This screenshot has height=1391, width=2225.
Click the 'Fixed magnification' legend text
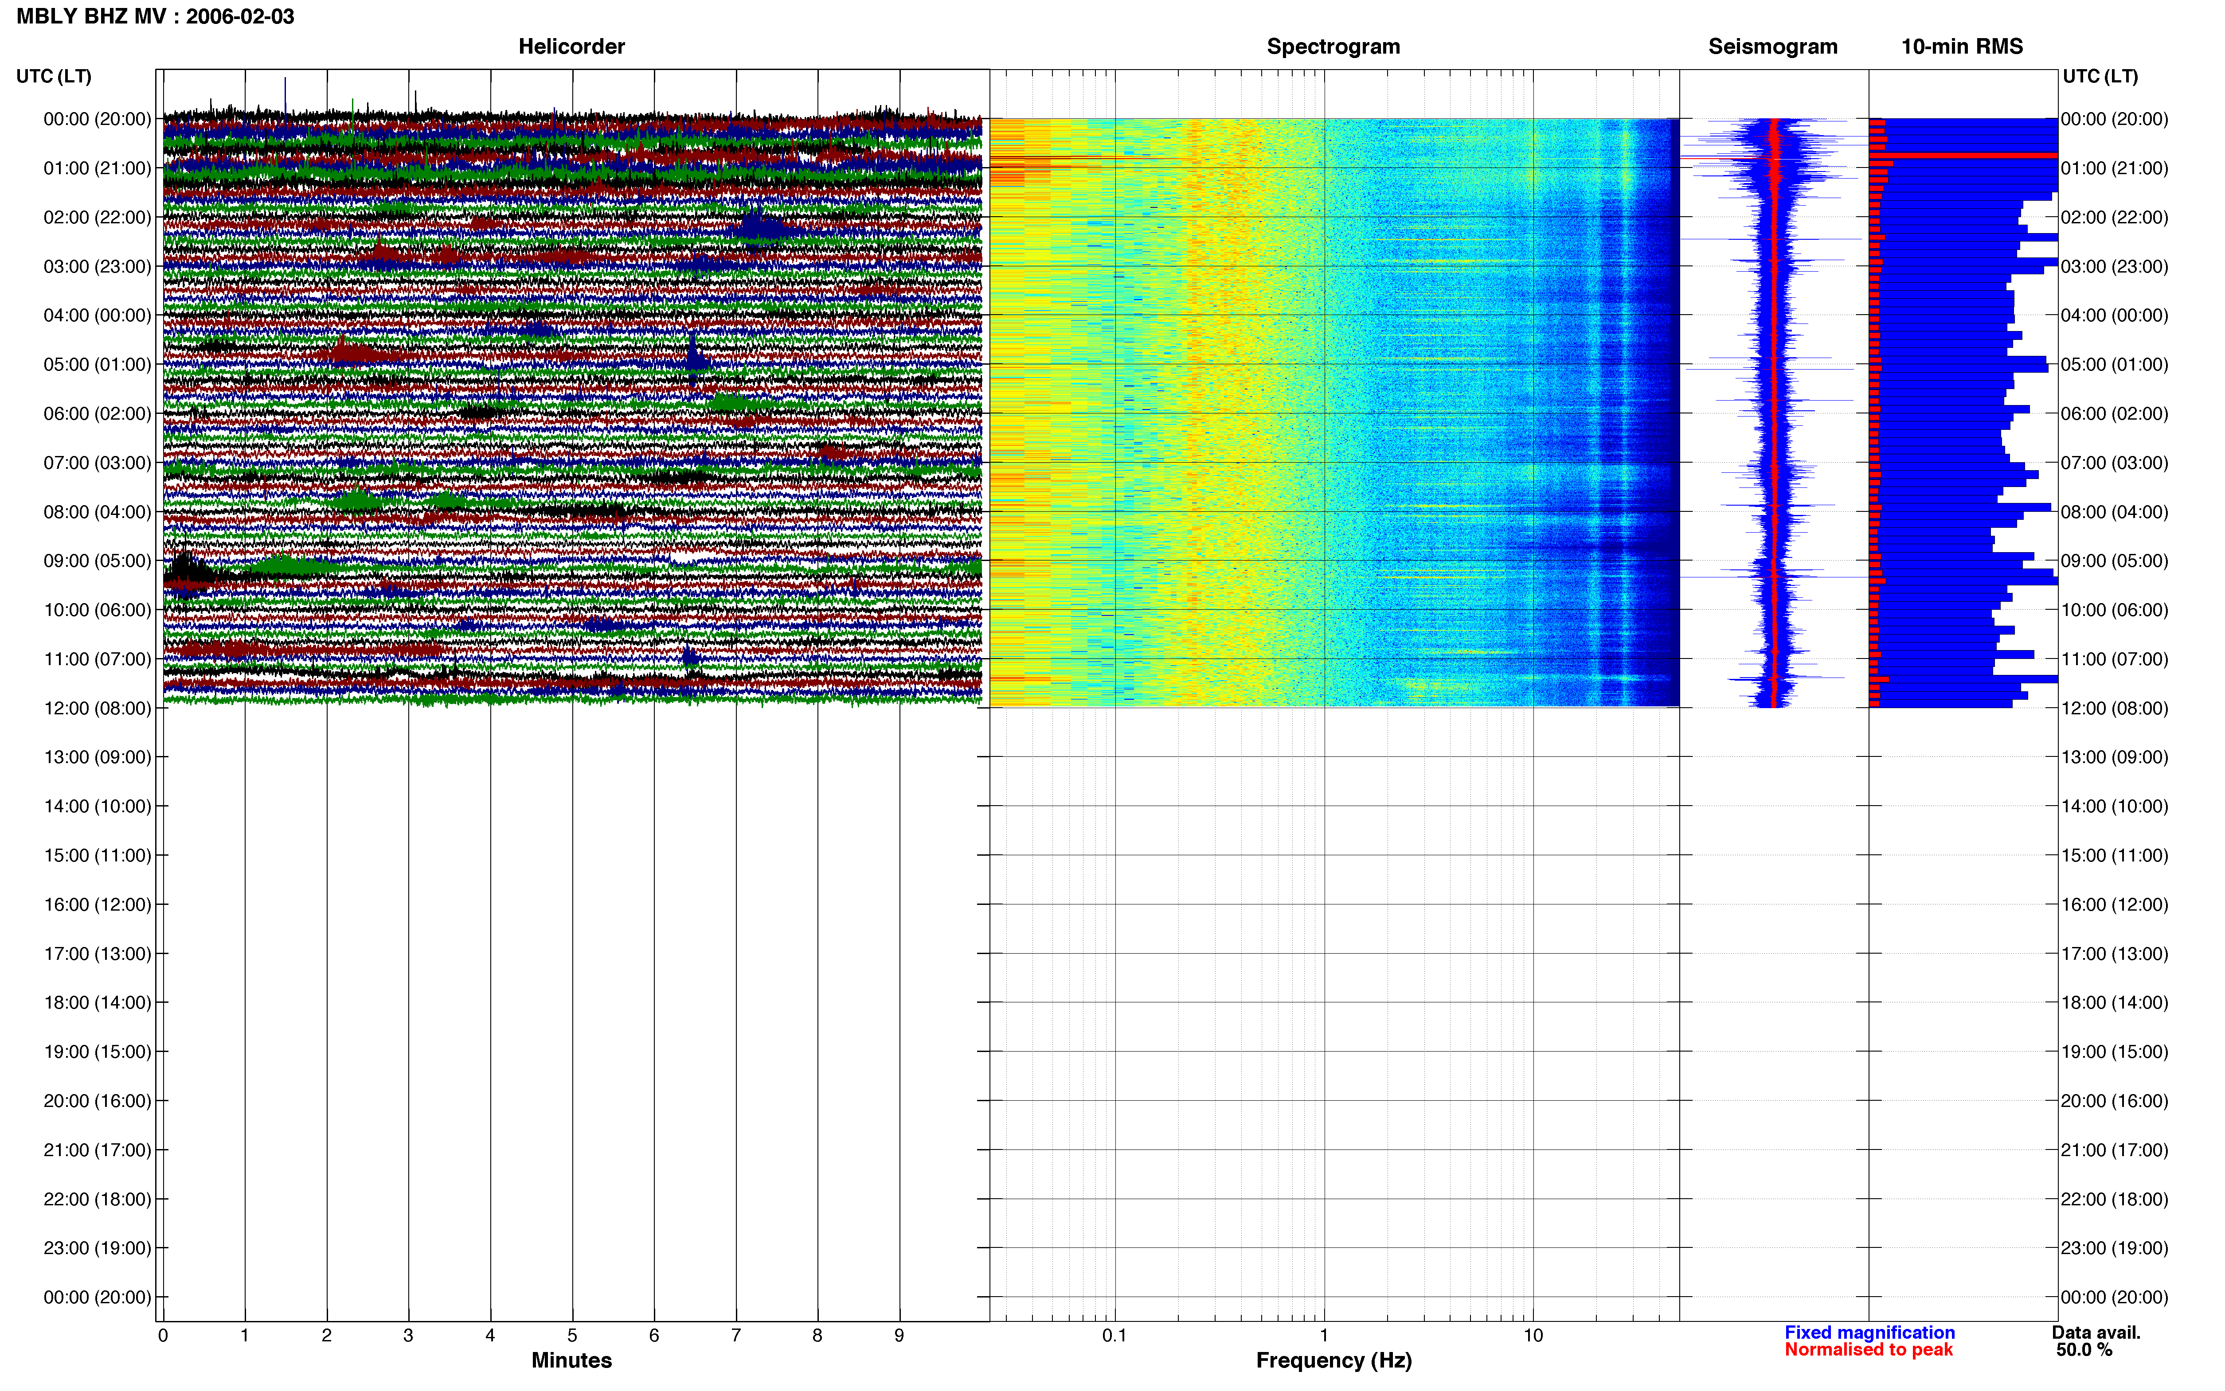pos(1870,1333)
